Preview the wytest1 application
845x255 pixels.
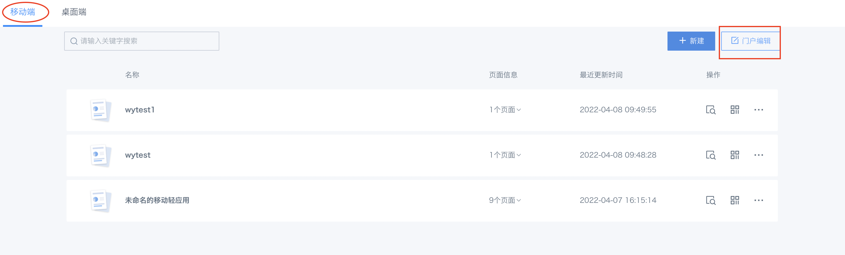tap(710, 110)
